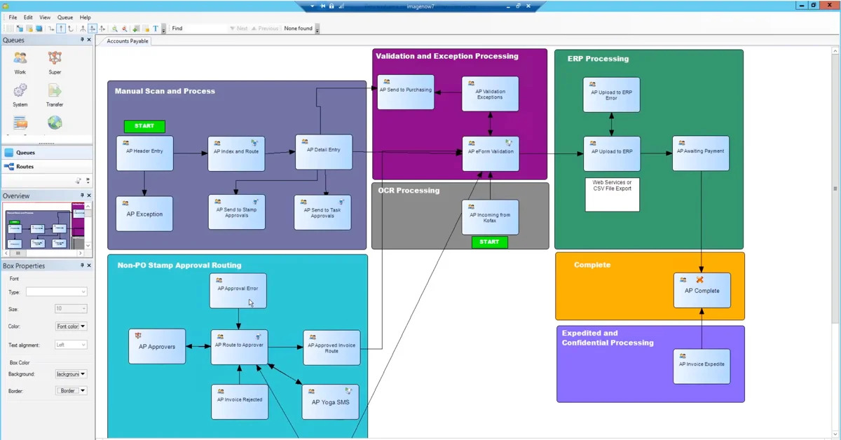
Task: Unpin the Overview panel
Action: (81, 195)
